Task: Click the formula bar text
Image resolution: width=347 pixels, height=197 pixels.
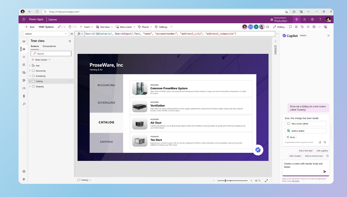Action: pos(161,34)
